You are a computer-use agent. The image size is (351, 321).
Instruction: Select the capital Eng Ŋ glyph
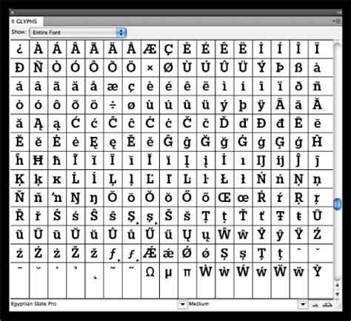point(76,197)
